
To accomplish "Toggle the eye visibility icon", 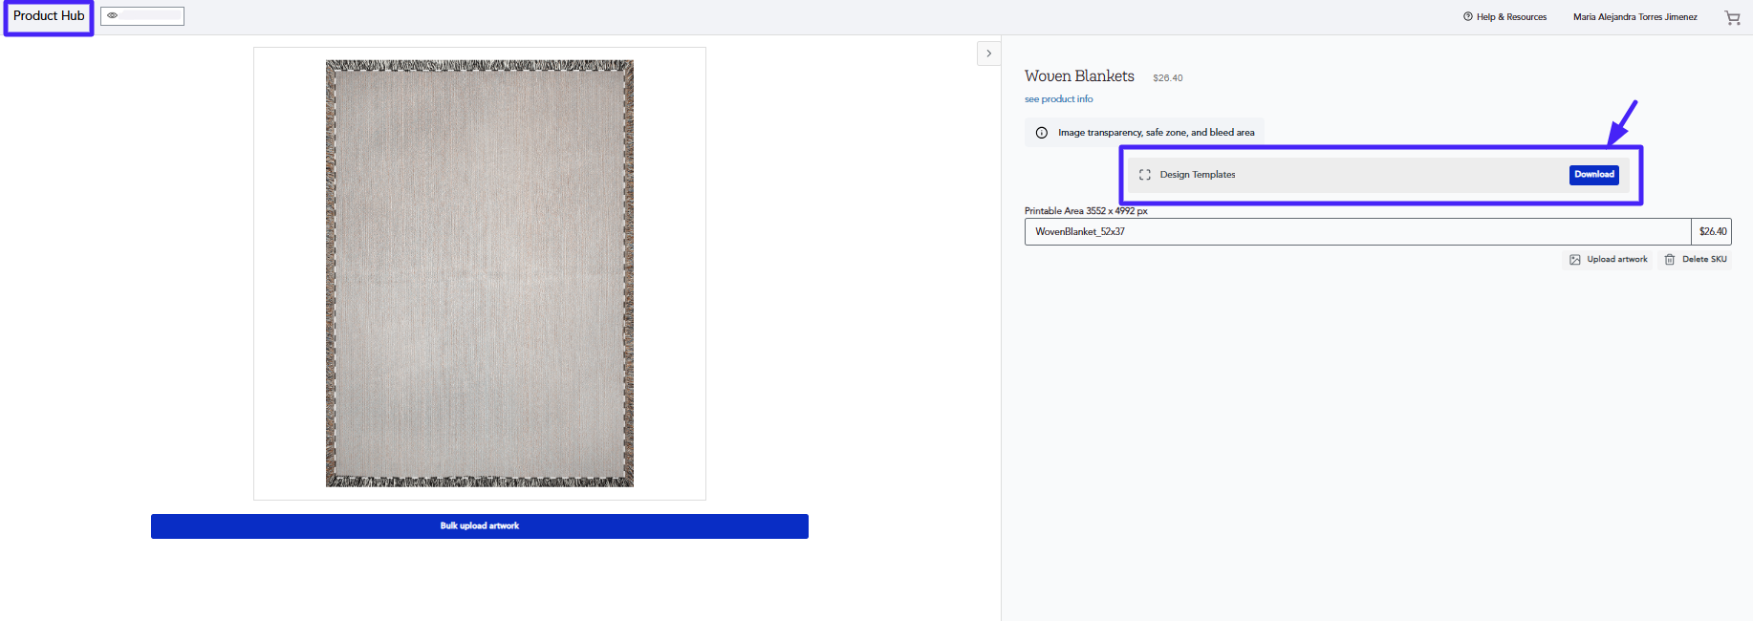I will (x=113, y=16).
